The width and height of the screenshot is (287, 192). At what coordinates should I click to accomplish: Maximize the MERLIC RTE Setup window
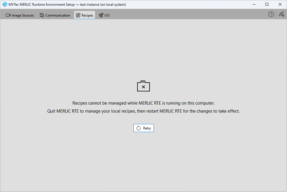point(267,4)
